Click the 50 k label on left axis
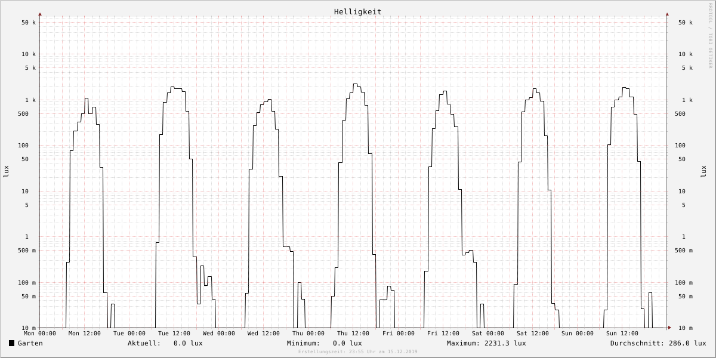Viewport: 716px width, 358px height. tap(29, 23)
